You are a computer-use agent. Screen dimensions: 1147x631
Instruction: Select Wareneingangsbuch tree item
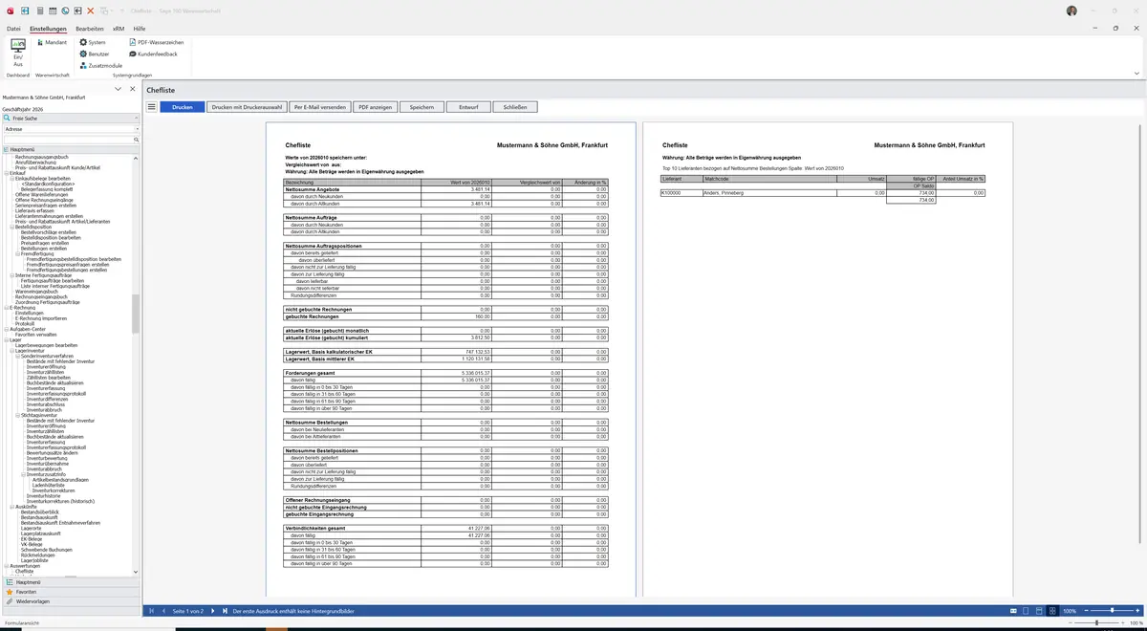pos(36,292)
